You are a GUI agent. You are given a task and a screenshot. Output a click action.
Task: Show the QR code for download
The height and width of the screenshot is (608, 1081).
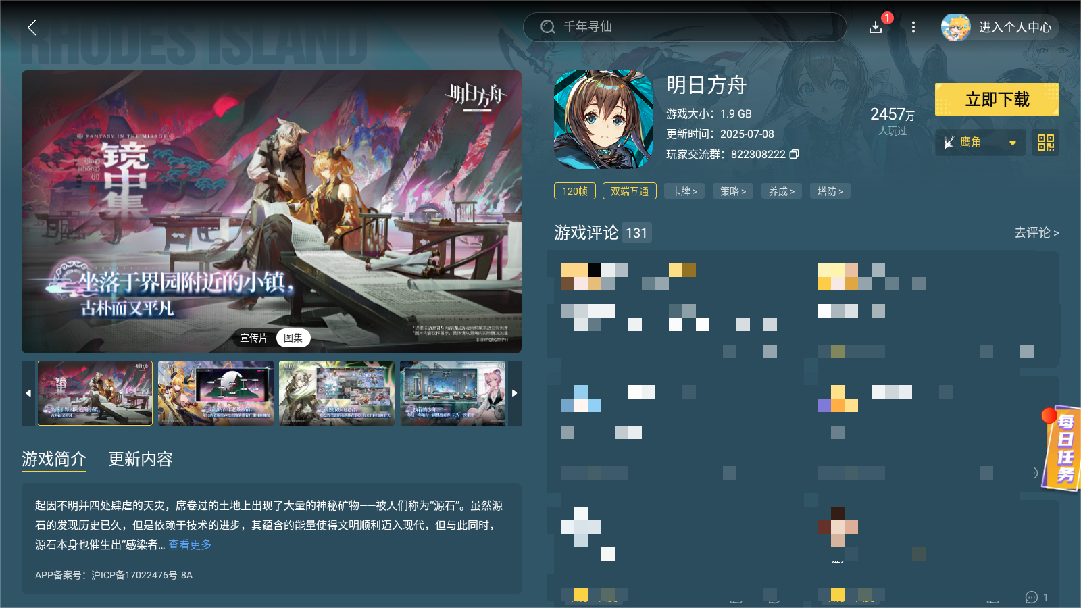[x=1046, y=143]
